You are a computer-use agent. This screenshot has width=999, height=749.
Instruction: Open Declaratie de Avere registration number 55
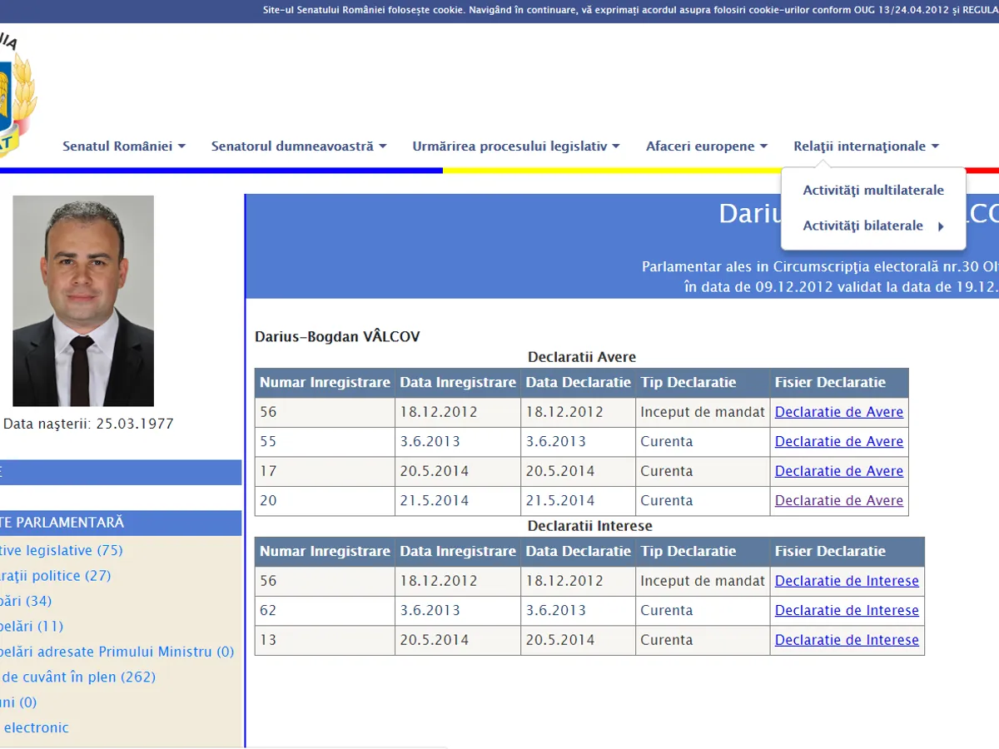pos(838,442)
